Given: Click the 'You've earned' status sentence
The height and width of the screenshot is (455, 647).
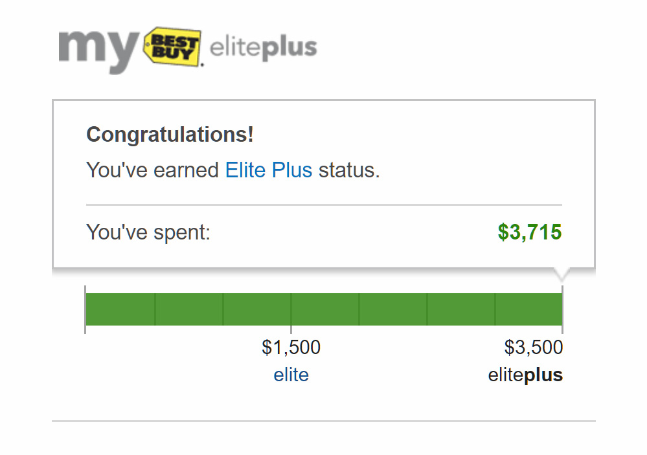Looking at the screenshot, I should click(233, 170).
